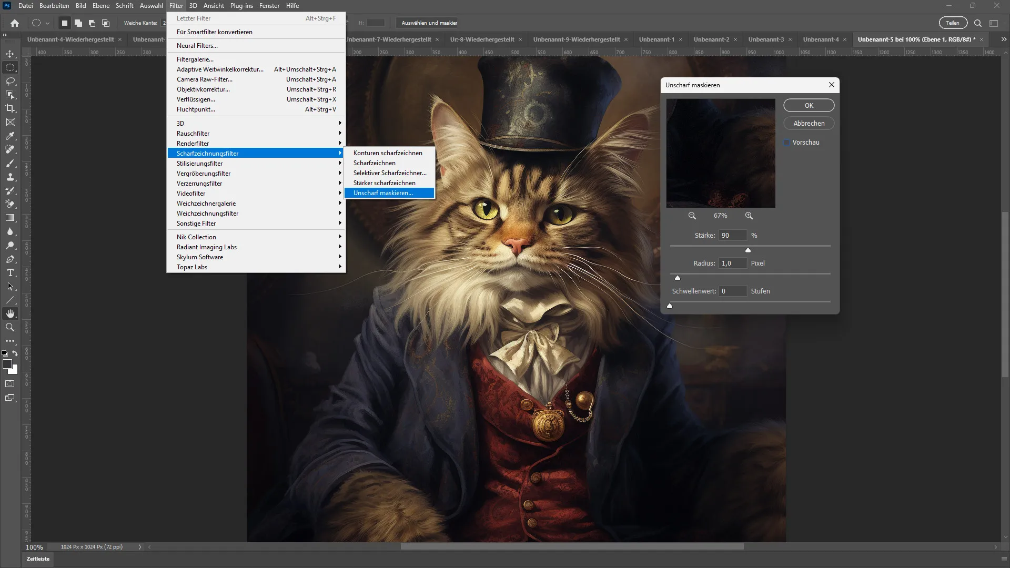Click OK button in dialog
This screenshot has height=568, width=1010.
pos(809,105)
